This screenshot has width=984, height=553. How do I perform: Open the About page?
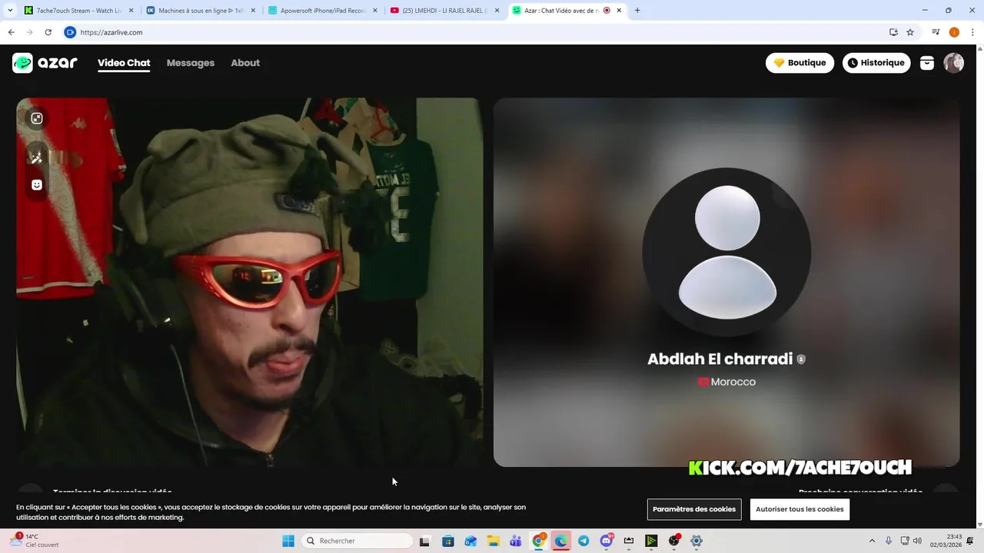click(245, 63)
